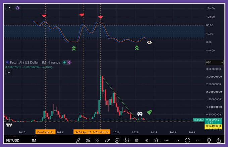Open indicator templates wavy-lines icon
The height and width of the screenshot is (147, 228).
tap(107, 140)
